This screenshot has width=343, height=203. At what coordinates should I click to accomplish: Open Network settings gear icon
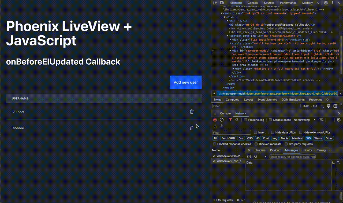click(338, 120)
